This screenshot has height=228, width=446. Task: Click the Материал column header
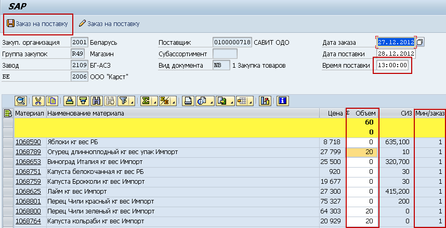click(x=30, y=113)
